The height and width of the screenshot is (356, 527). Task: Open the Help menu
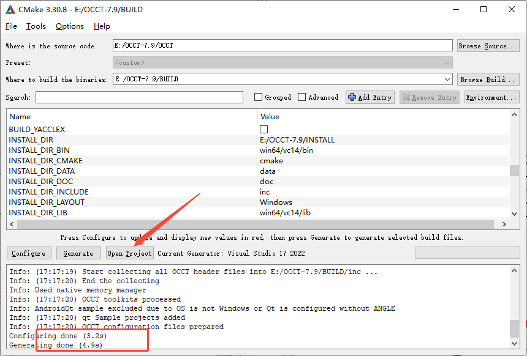(x=102, y=26)
